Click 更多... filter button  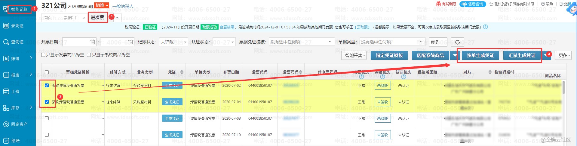pos(438,42)
